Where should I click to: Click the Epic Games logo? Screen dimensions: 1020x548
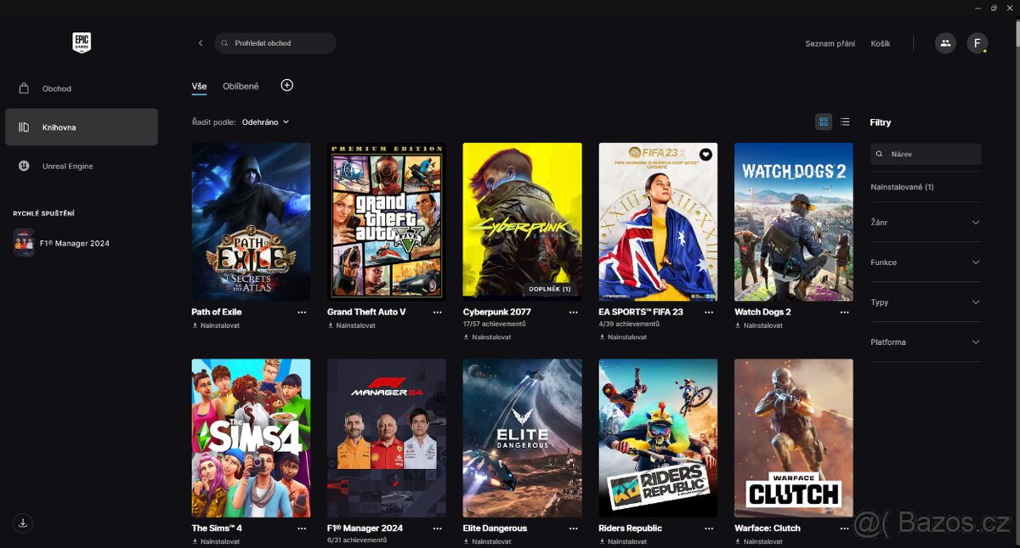point(81,42)
